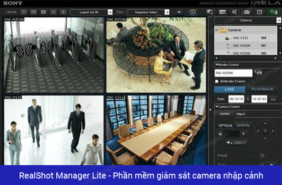Viewport: 282px width, 185px height.
Task: Click the monitor frame toggle icon in toolbar
Action: point(193,12)
